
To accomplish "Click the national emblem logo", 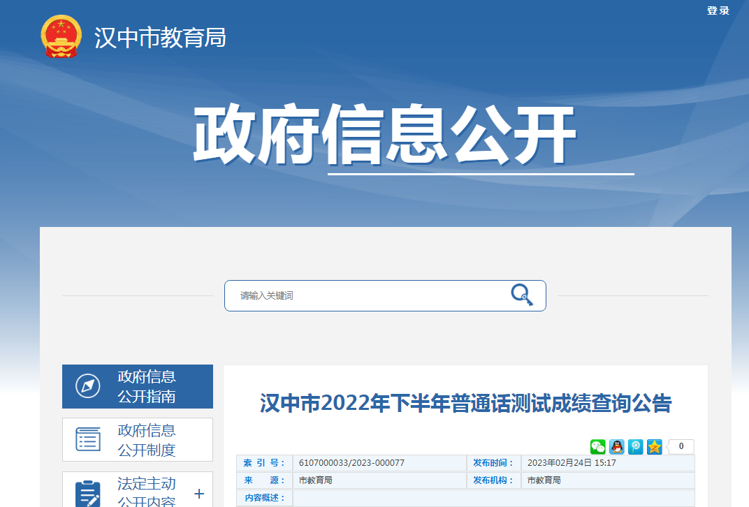I will [61, 37].
